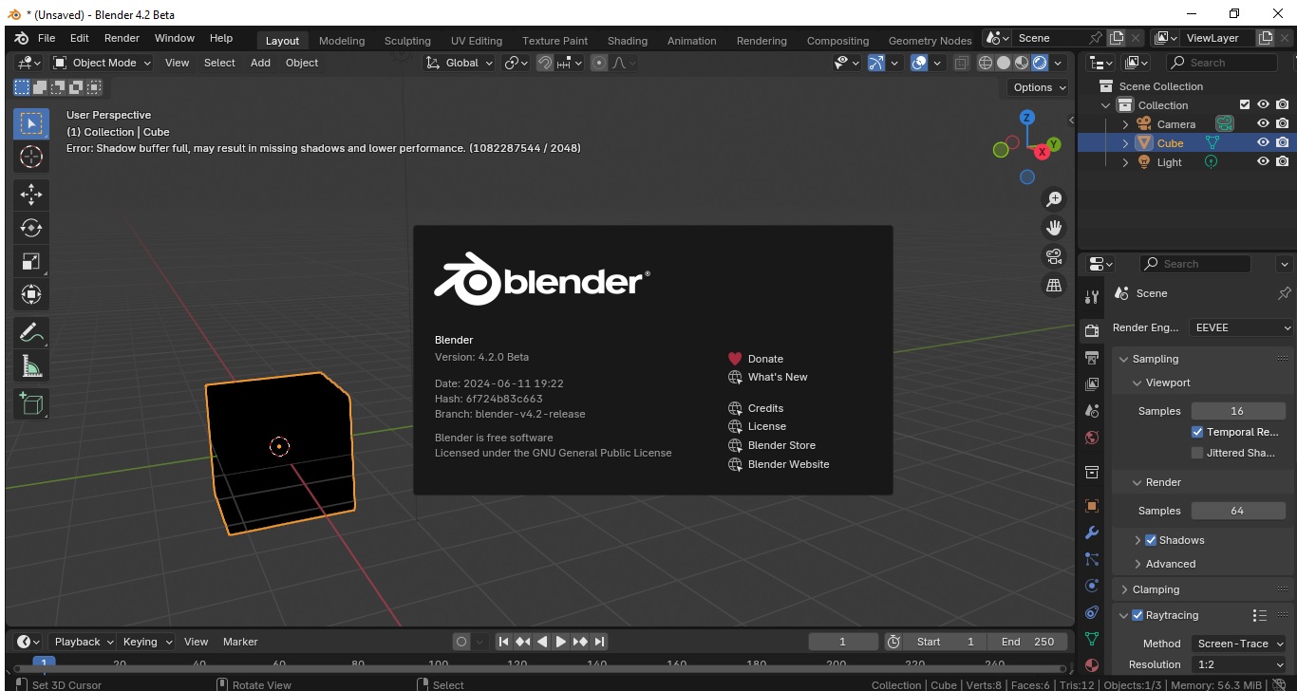Switch to the Modeling workspace tab
Image resolution: width=1297 pixels, height=691 pixels.
(x=342, y=41)
